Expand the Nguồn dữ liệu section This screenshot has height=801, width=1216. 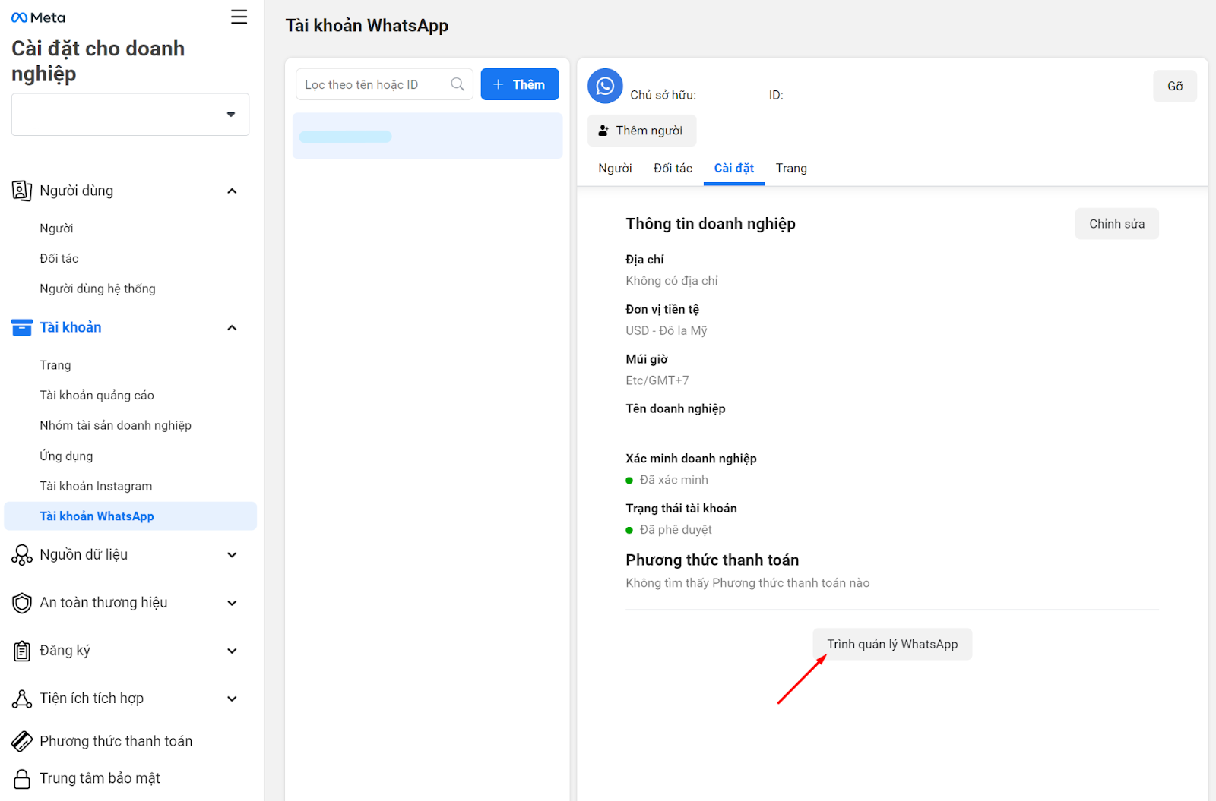[x=232, y=555]
